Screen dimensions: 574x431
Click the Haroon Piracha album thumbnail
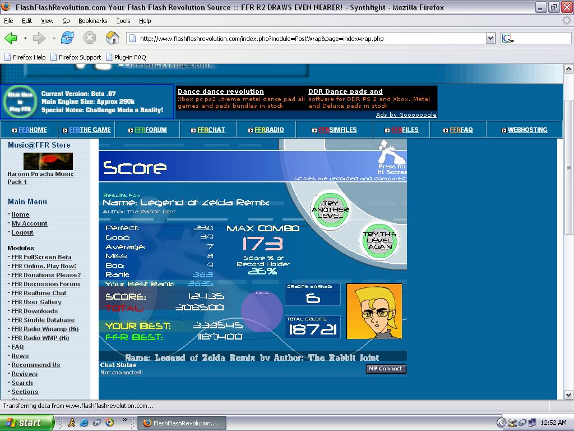coord(48,161)
